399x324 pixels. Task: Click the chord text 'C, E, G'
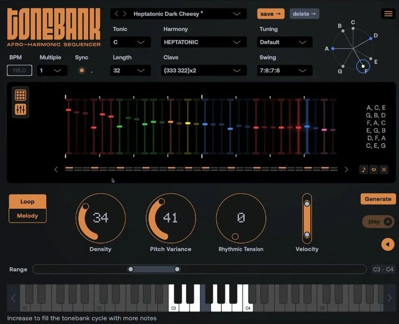[376, 146]
